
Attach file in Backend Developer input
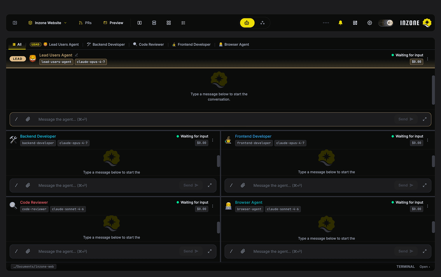pos(28,185)
